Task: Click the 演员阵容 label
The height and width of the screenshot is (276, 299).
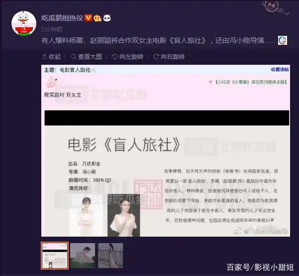Action: (x=79, y=188)
